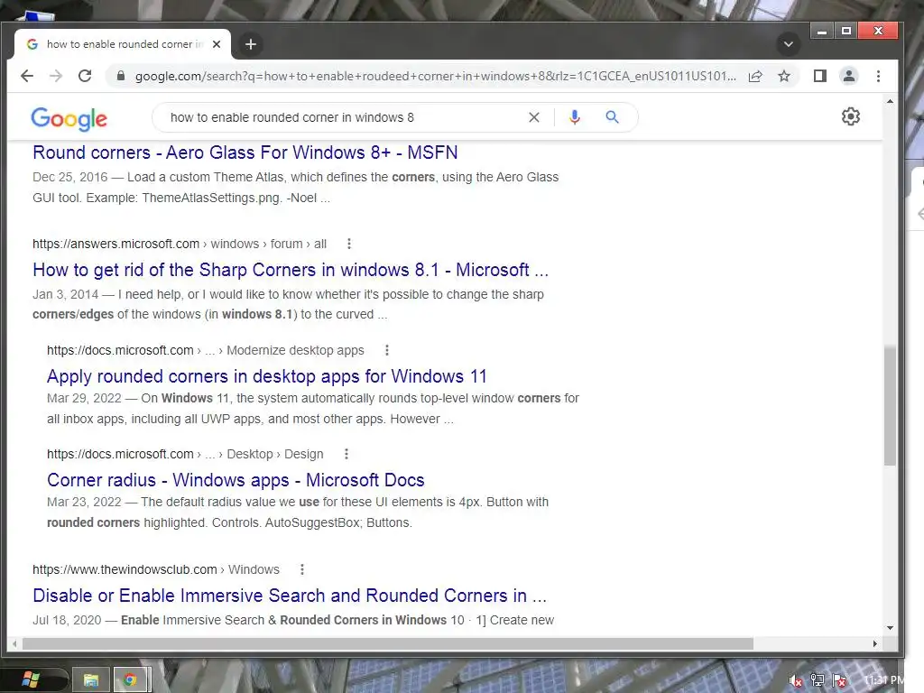924x693 pixels.
Task: Submit search with magnifying glass icon
Action: 613,117
